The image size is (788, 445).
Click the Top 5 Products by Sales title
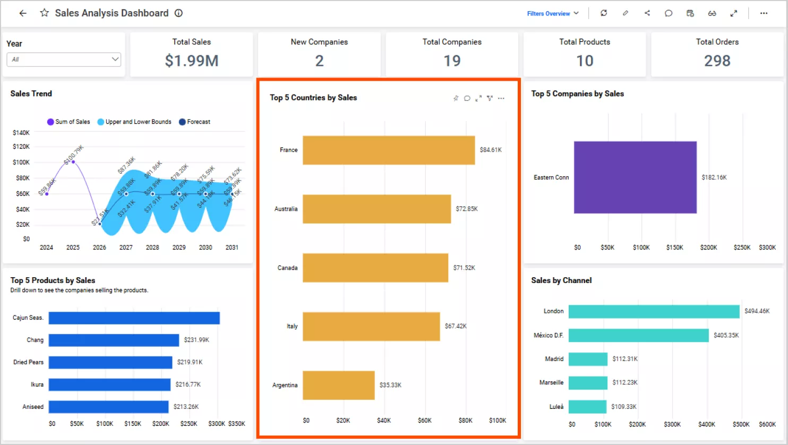coord(53,280)
